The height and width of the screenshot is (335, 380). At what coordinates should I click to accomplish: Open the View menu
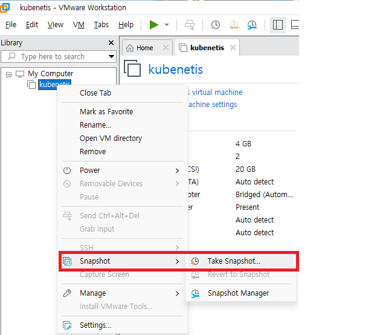(55, 25)
